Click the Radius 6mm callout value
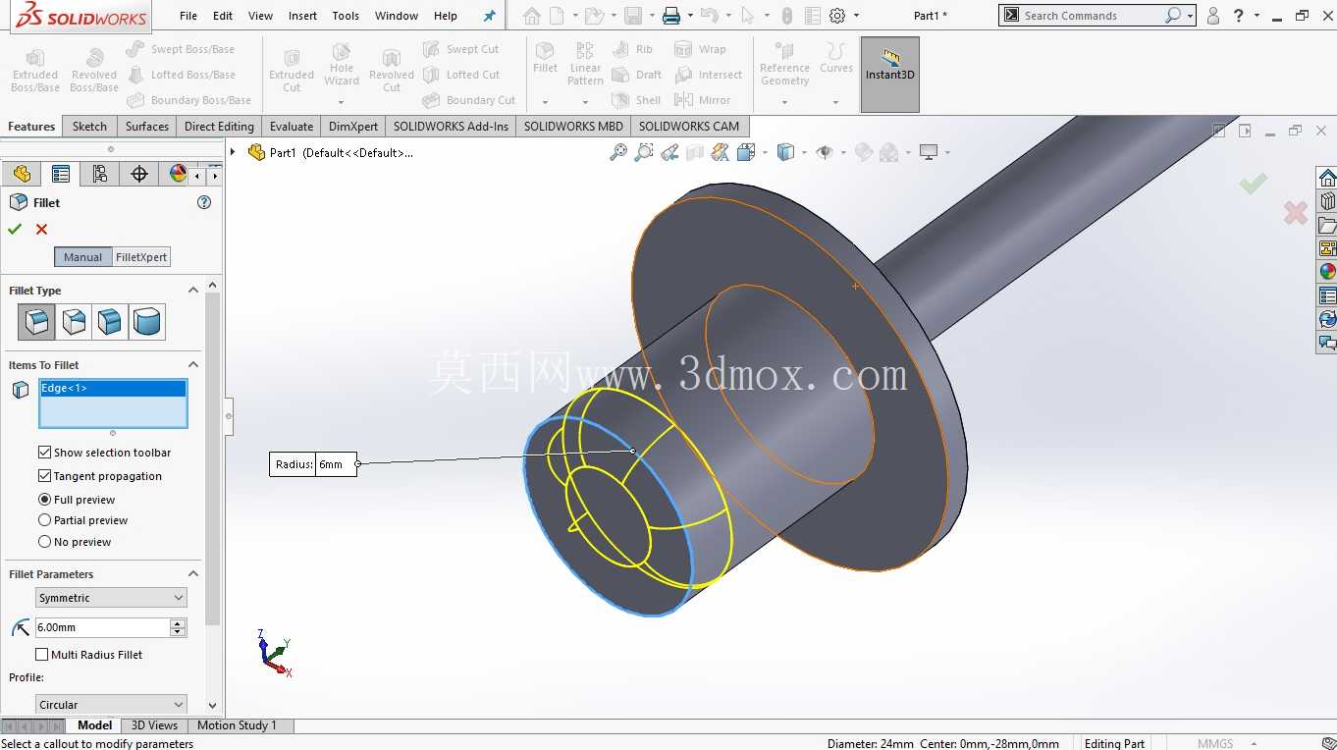This screenshot has height=750, width=1337. point(336,464)
